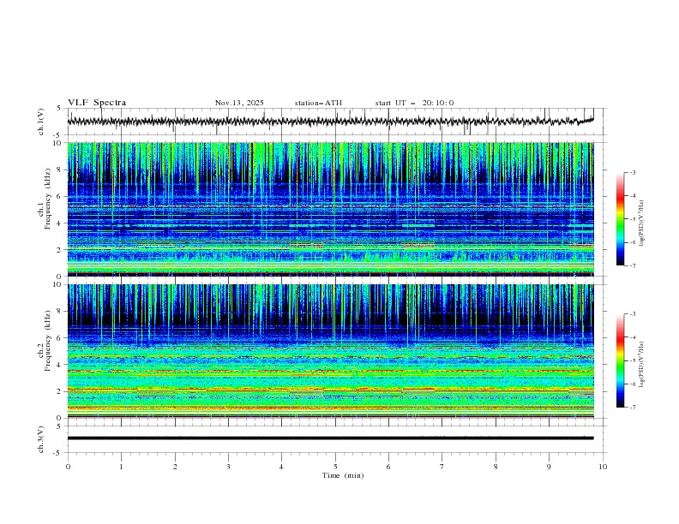Click the "Time (min)" x-axis label

coord(343,475)
